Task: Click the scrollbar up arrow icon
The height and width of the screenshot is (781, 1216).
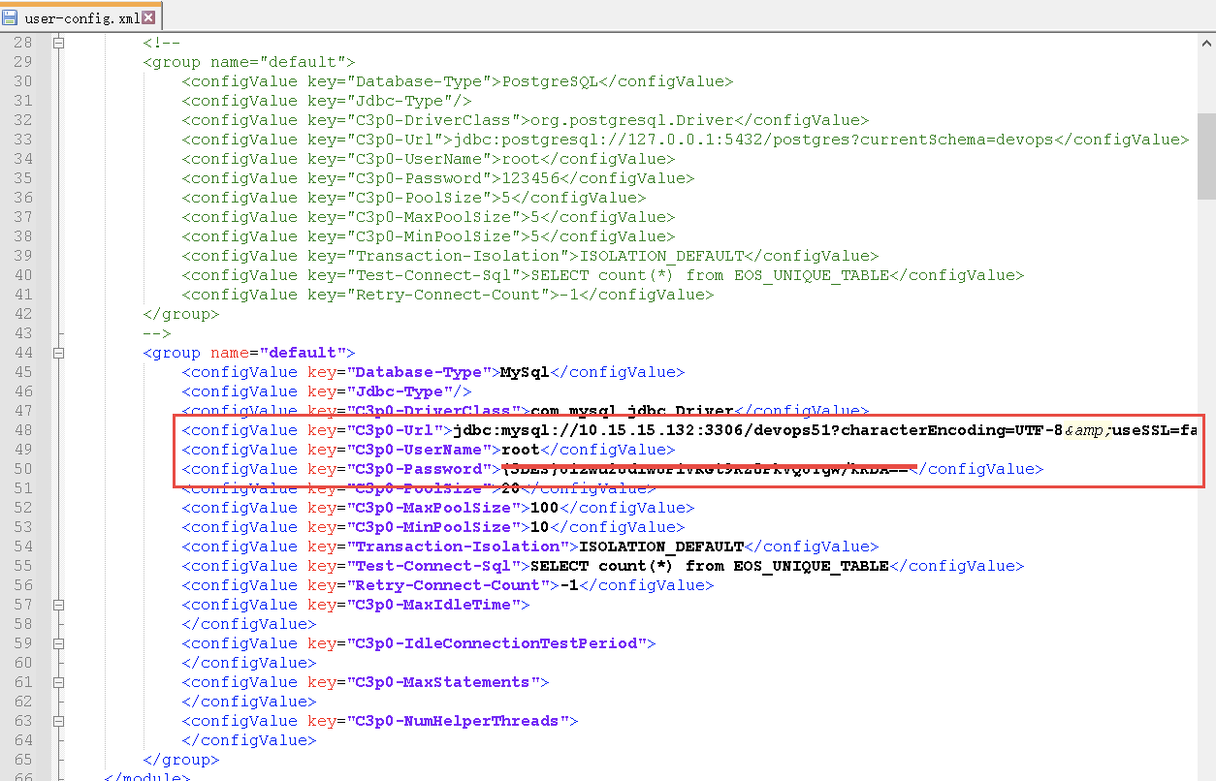Action: click(1207, 42)
